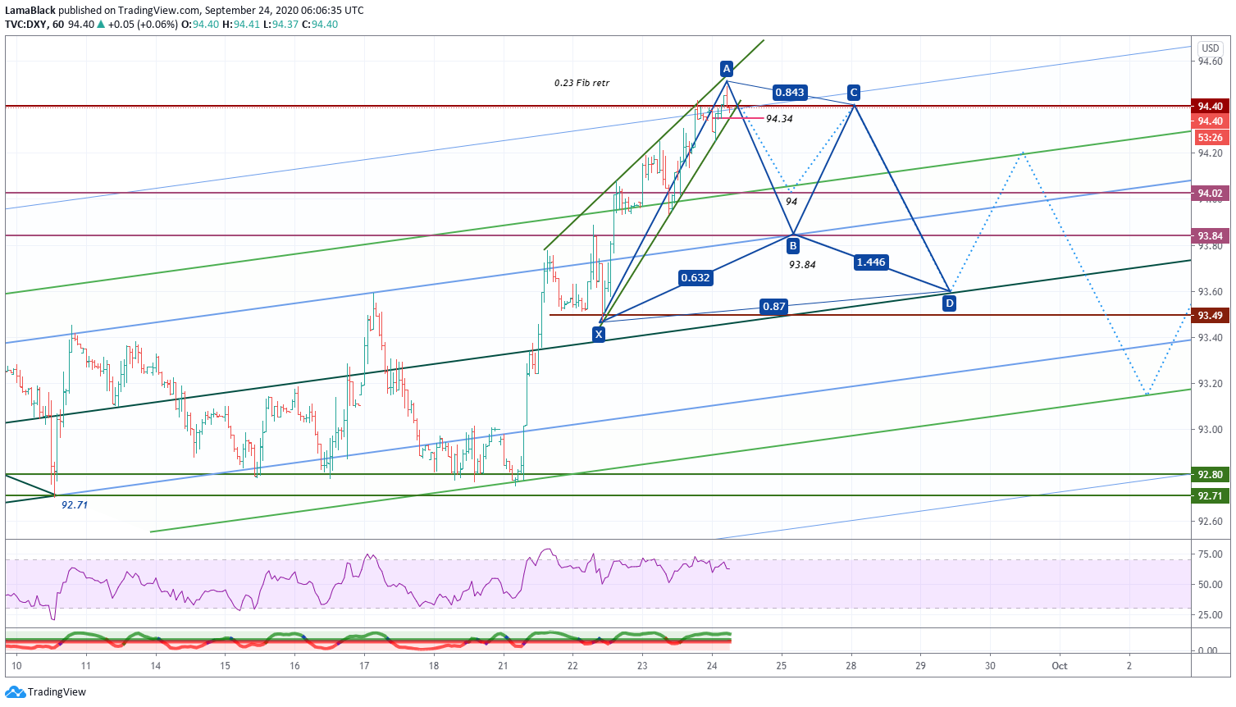Click the RSI 50.00 scale label
1236x707 pixels.
pyautogui.click(x=1211, y=586)
